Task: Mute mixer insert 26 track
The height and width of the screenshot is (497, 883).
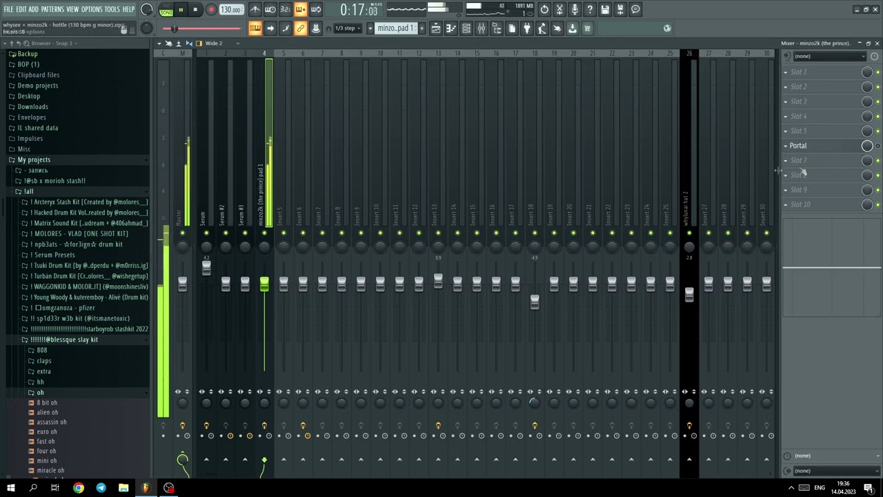Action: (x=689, y=233)
